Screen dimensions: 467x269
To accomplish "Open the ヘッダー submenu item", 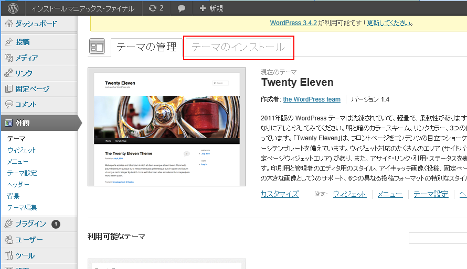I will (x=18, y=185).
